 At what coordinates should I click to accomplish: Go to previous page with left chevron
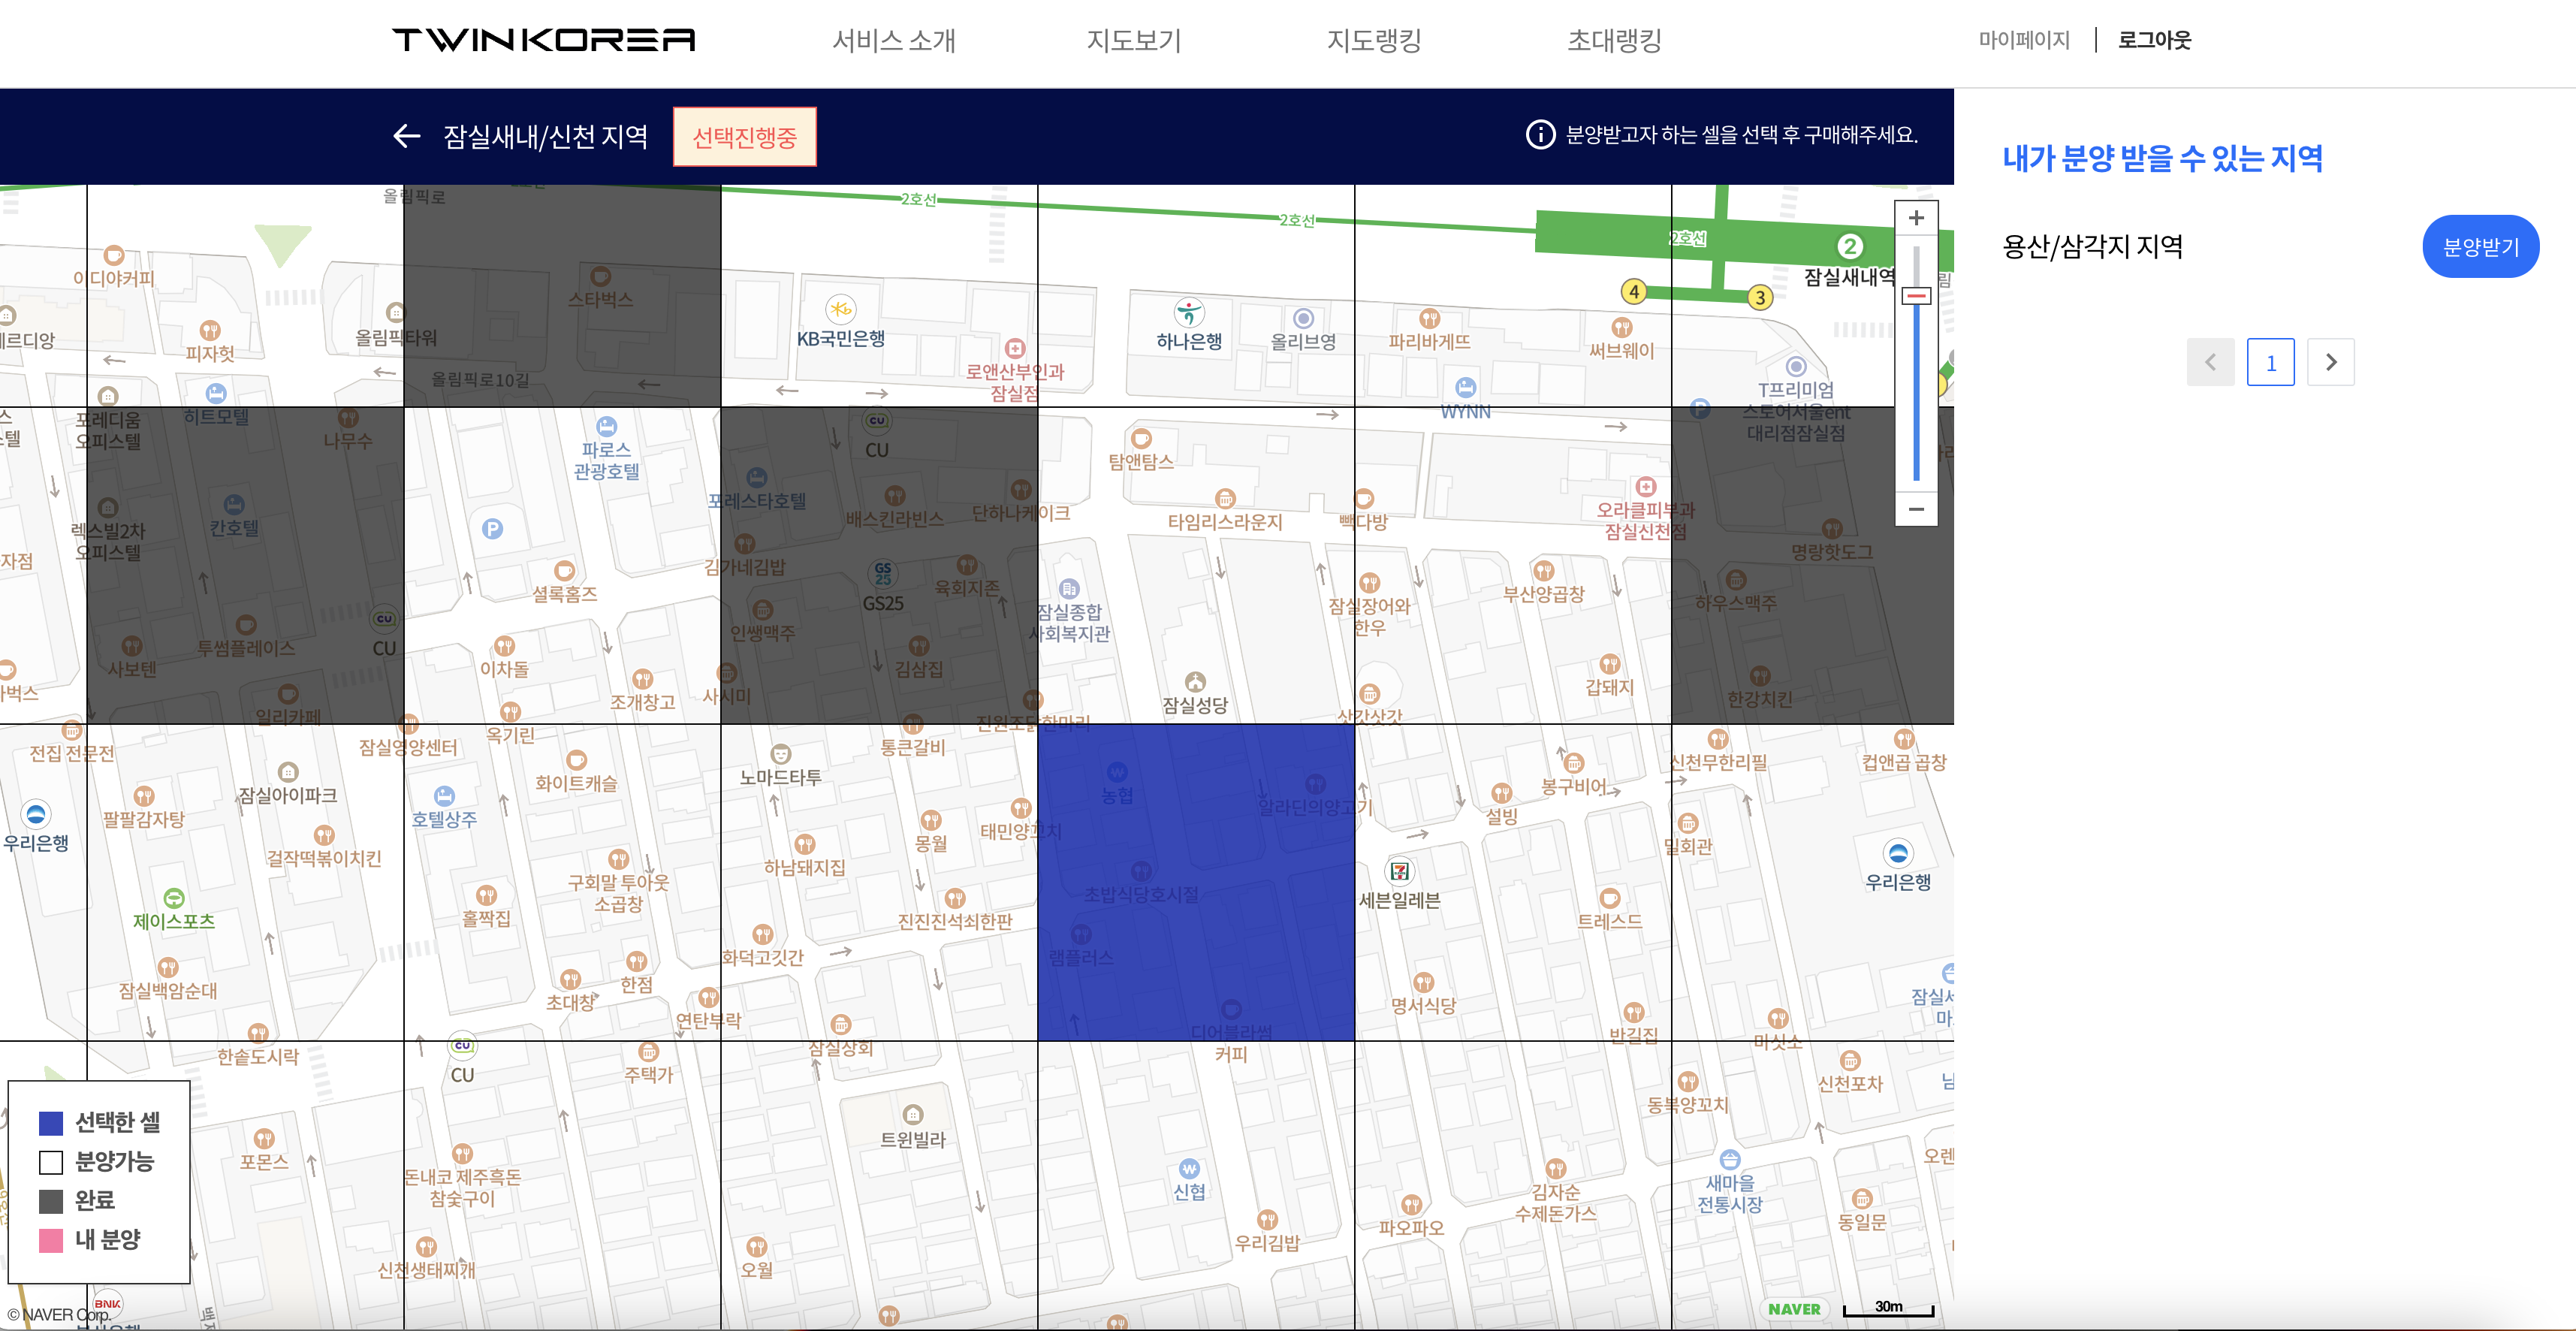pyautogui.click(x=2210, y=362)
